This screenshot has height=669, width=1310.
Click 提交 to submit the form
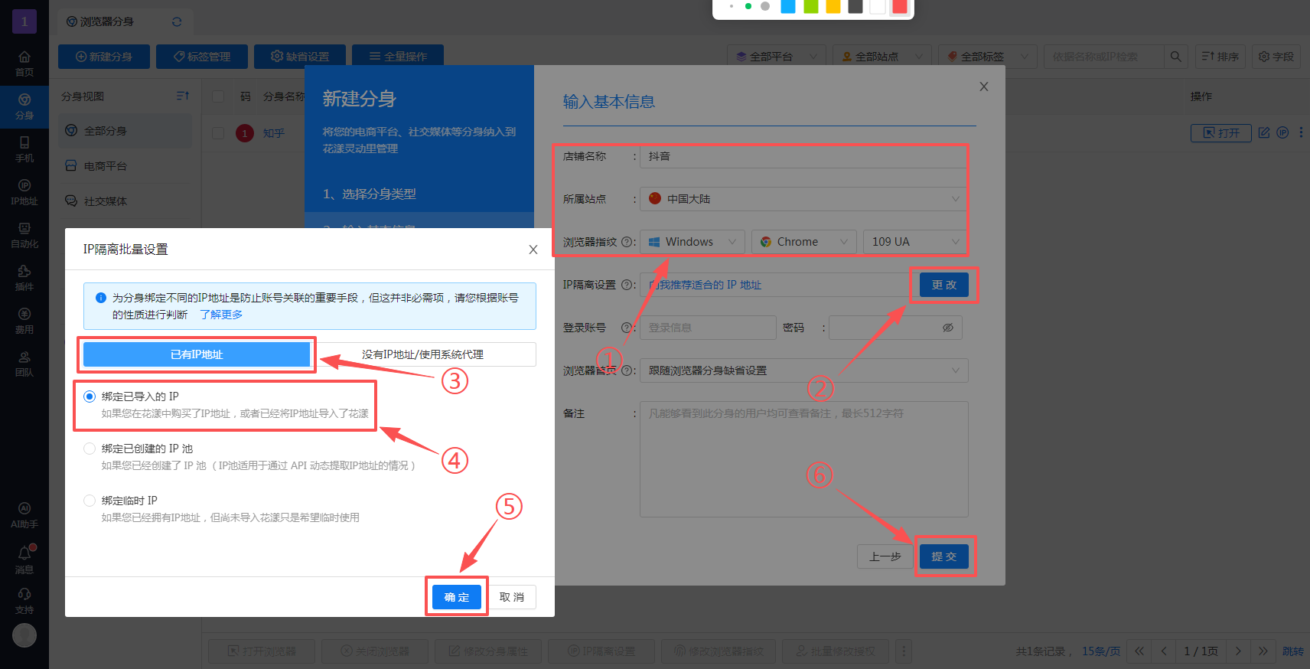pos(944,556)
